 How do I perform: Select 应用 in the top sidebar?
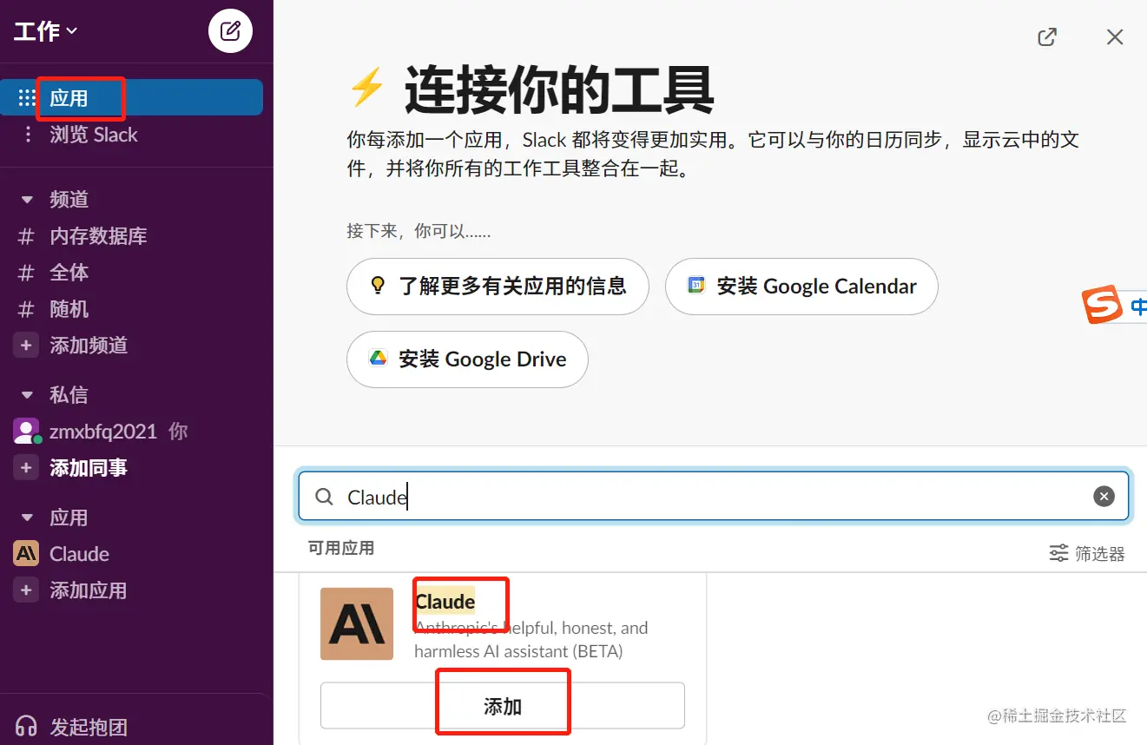point(131,97)
